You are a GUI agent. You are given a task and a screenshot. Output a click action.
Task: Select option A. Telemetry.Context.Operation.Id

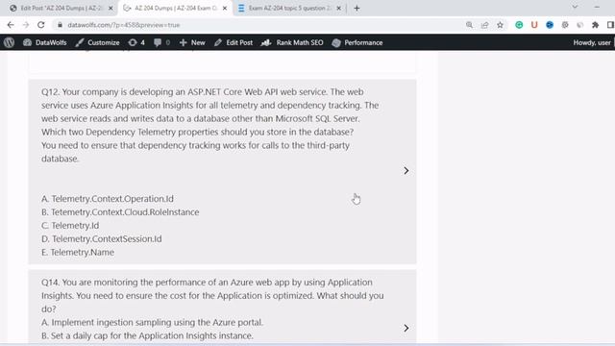point(108,199)
